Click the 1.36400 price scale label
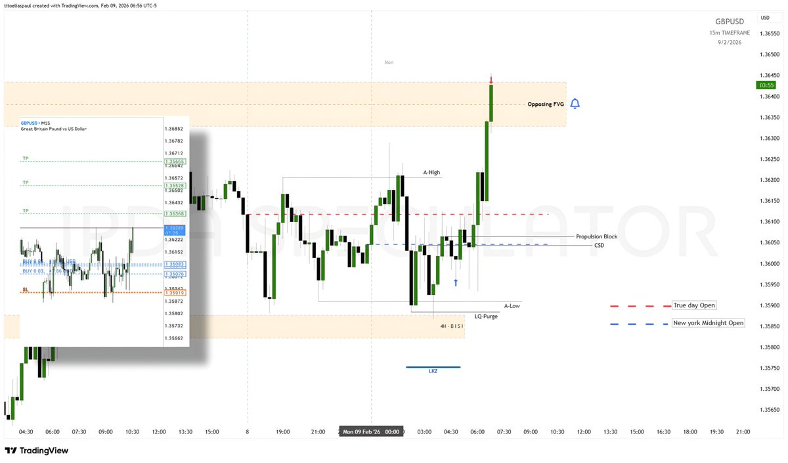This screenshot has height=463, width=788. point(770,97)
